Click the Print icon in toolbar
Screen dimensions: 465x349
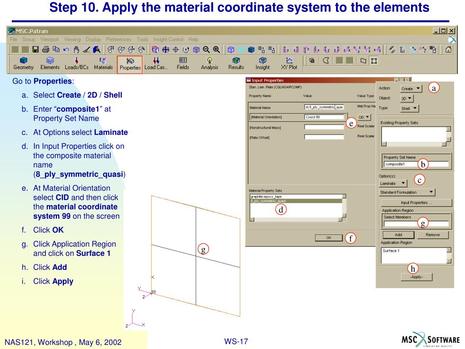(46, 50)
